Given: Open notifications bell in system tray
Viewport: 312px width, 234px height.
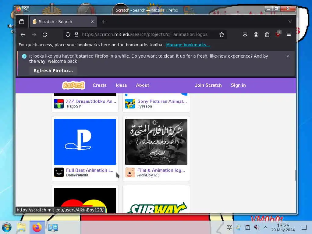Looking at the screenshot, I should click(x=229, y=227).
